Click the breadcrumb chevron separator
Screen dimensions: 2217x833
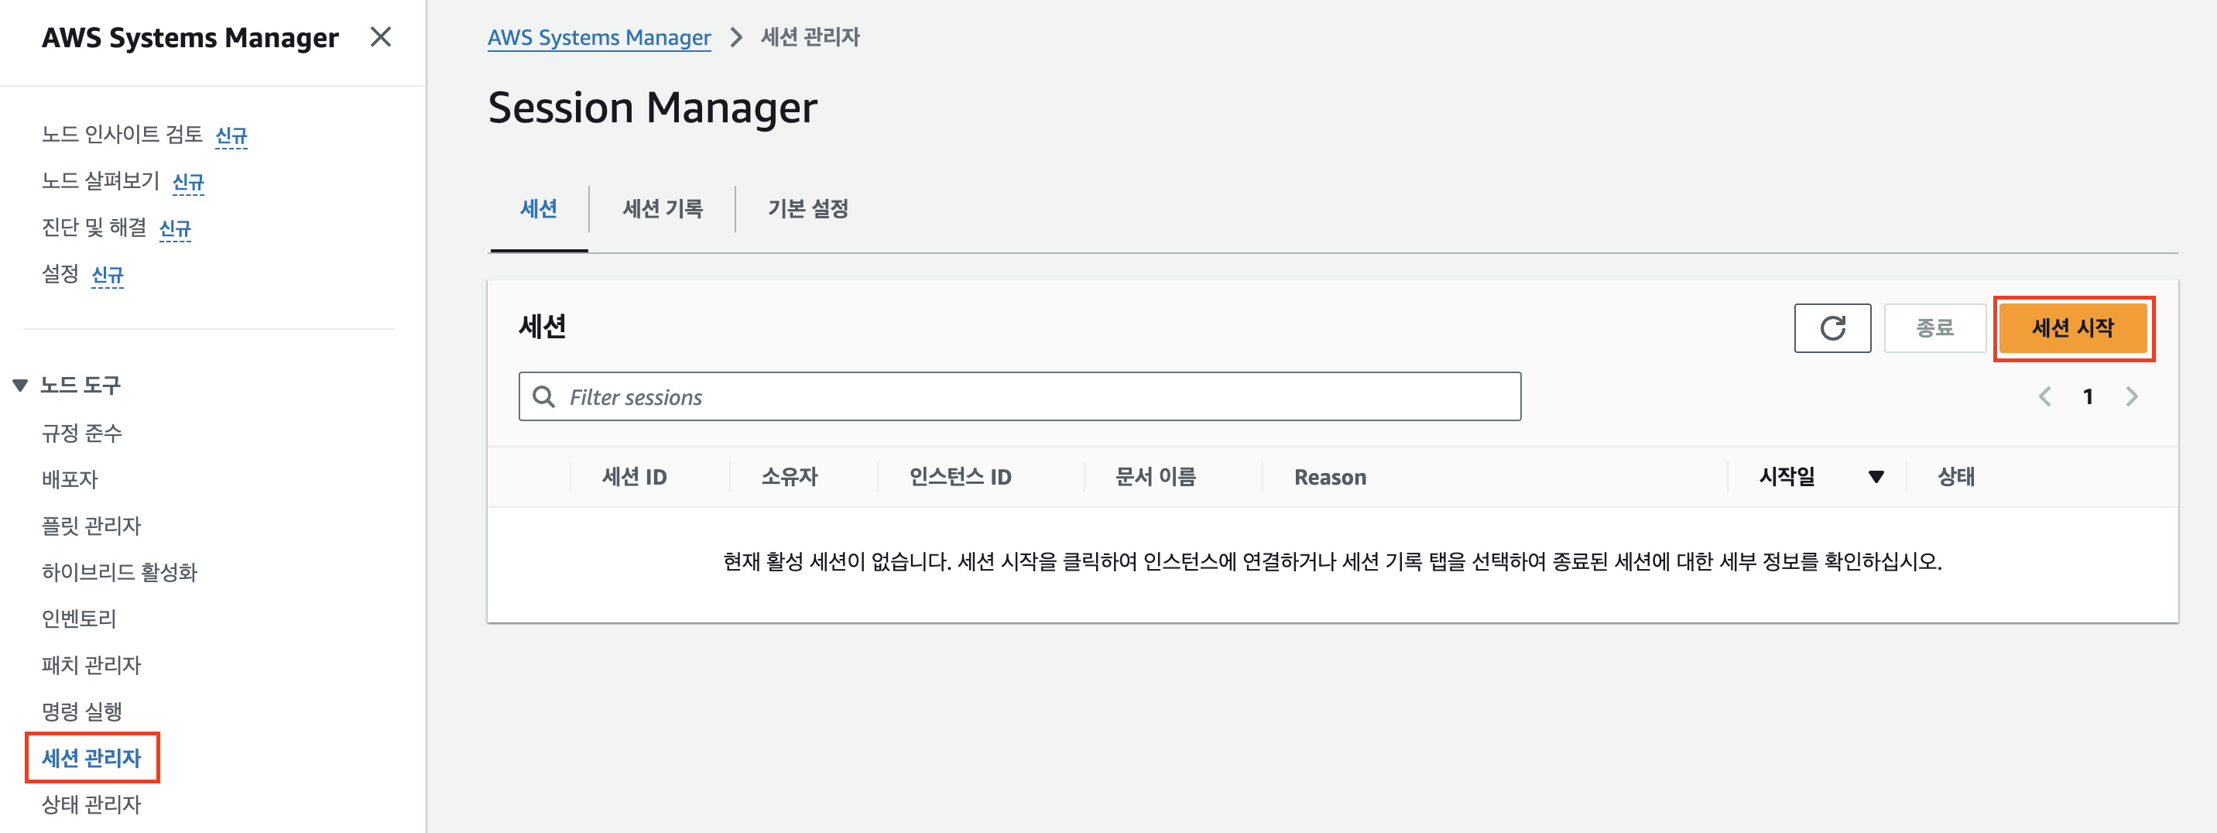[x=736, y=37]
